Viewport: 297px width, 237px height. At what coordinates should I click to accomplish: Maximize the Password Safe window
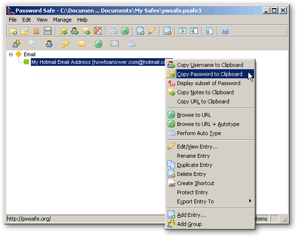click(274, 11)
